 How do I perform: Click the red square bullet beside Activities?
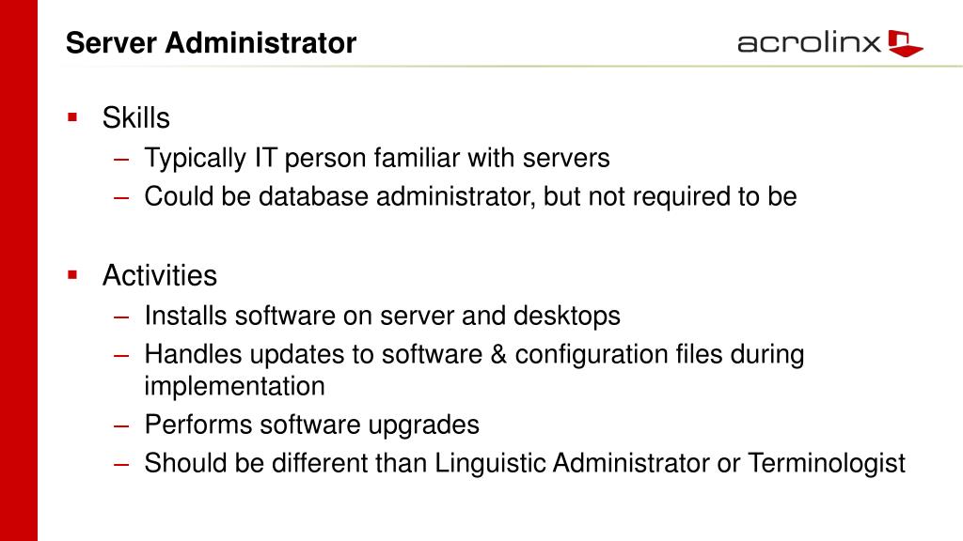pos(72,275)
